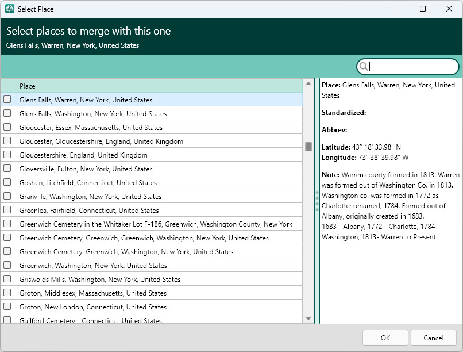Image resolution: width=463 pixels, height=352 pixels.
Task: Tick the Granville, Washington, New York checkbox
Action: tap(7, 196)
